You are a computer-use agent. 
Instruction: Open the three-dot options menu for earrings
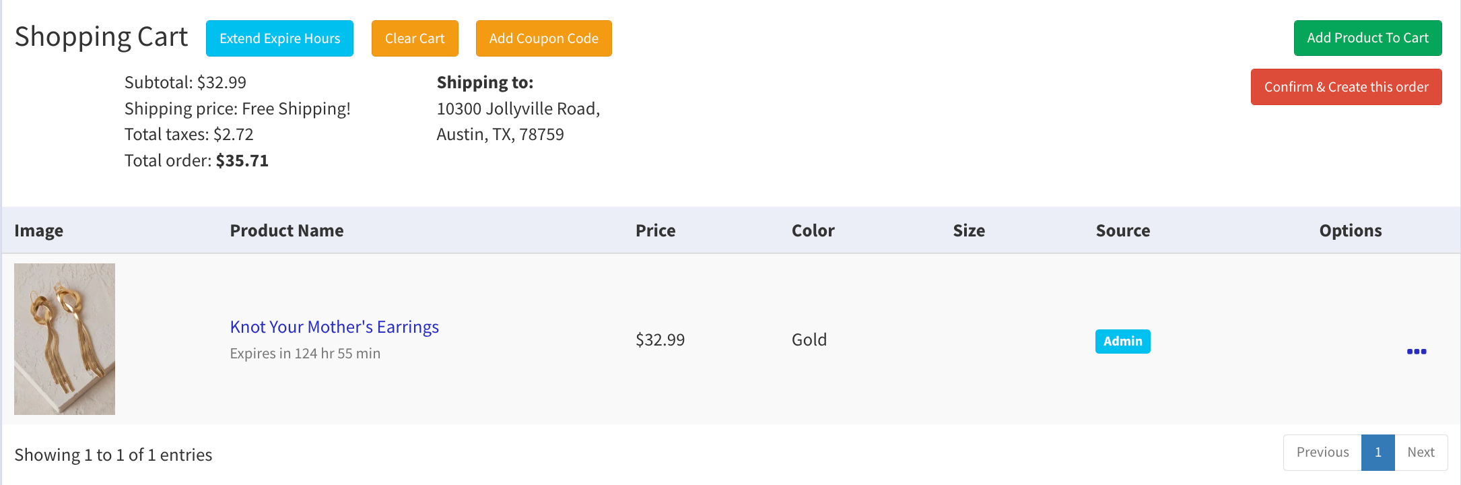pyautogui.click(x=1417, y=351)
